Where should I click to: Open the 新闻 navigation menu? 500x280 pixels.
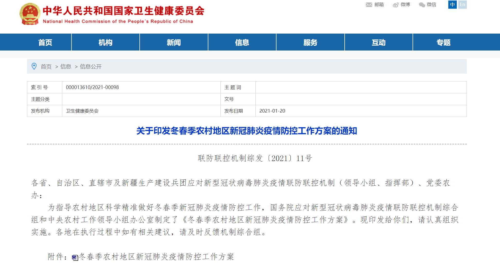coord(174,42)
